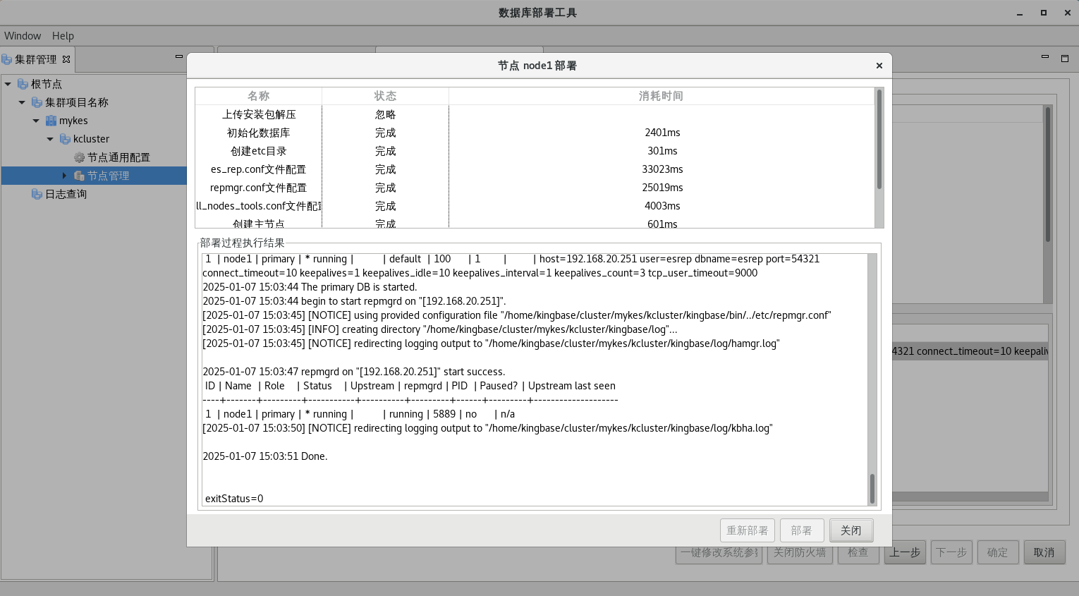
Task: Open the Window menu
Action: [x=23, y=35]
